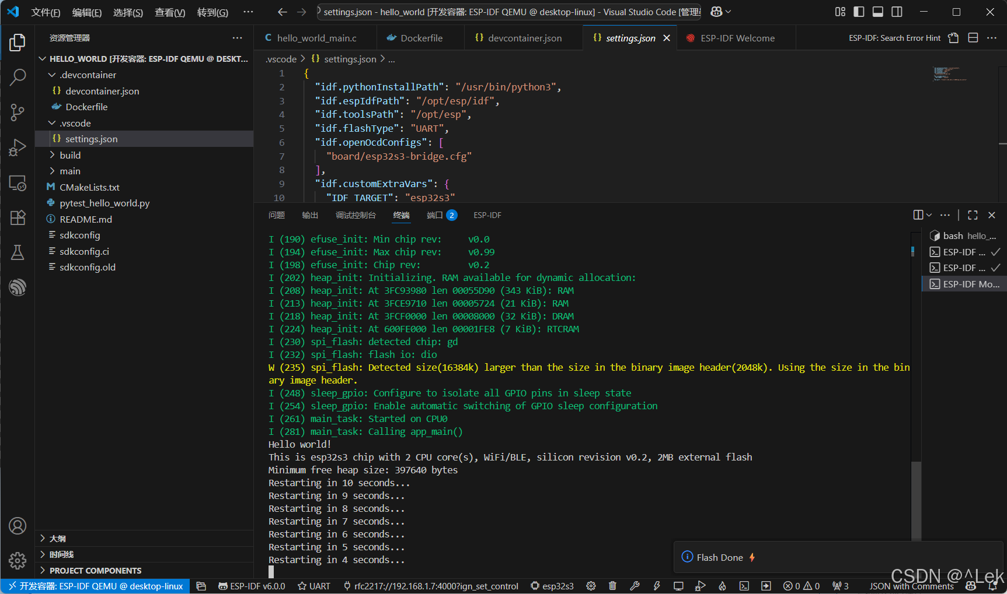Go back with the navigation arrow
Viewport: 1007px width, 594px height.
click(283, 12)
